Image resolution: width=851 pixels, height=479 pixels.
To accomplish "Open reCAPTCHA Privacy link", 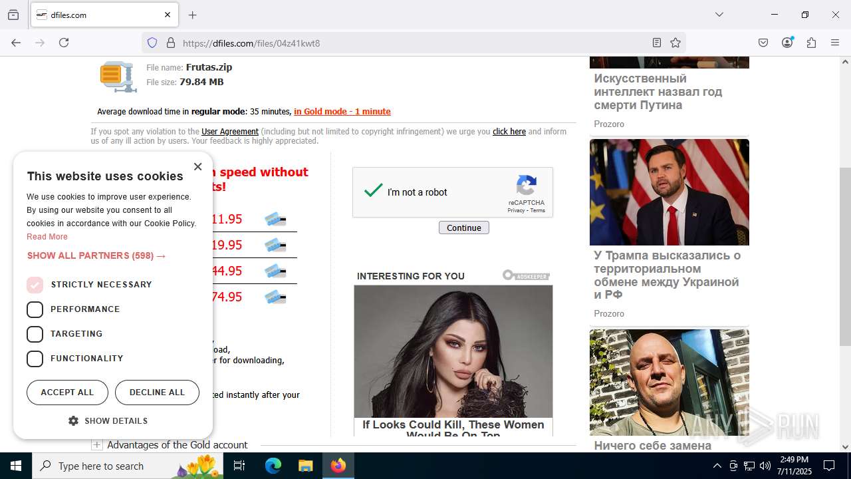I will tap(516, 211).
